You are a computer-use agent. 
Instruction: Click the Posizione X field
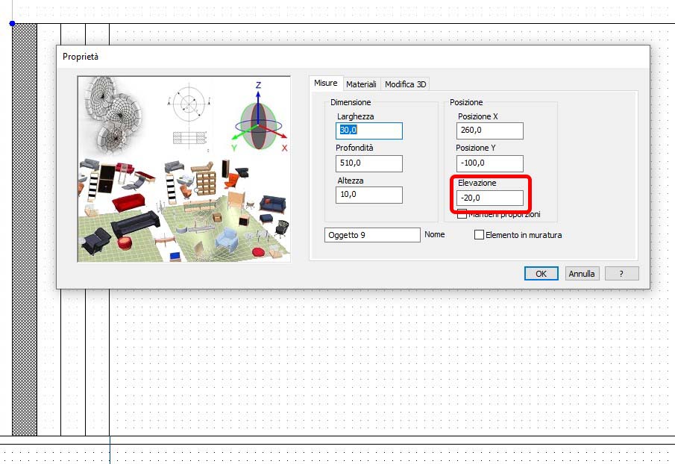pos(490,131)
